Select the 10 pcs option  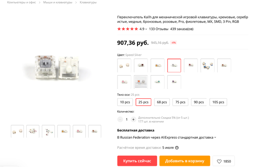pos(125,102)
